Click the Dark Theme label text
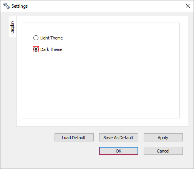 pyautogui.click(x=51, y=49)
